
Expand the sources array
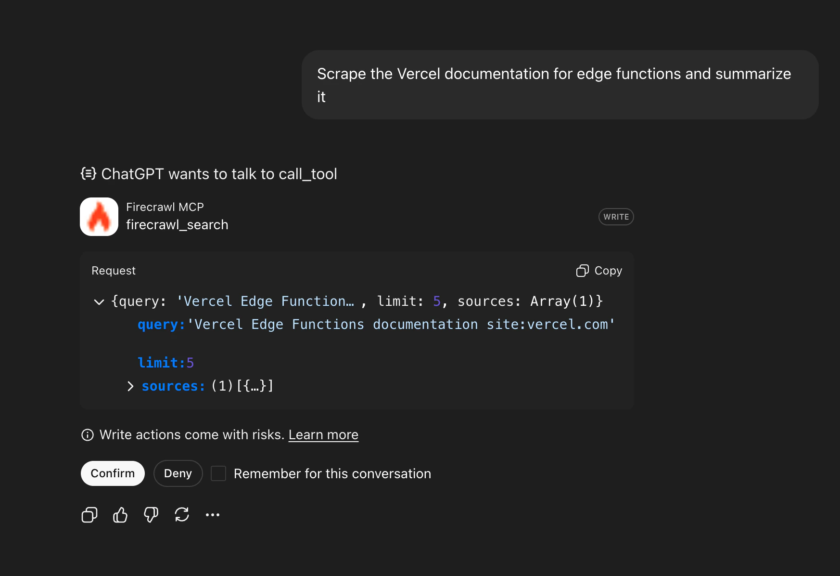(x=130, y=386)
